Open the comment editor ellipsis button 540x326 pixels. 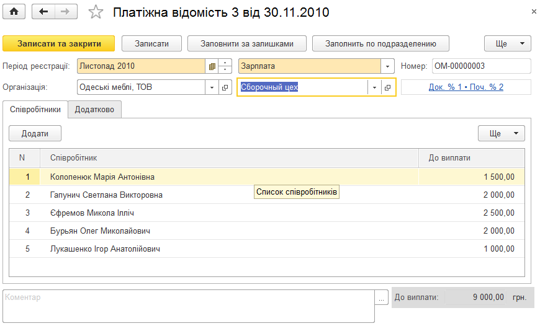[382, 297]
